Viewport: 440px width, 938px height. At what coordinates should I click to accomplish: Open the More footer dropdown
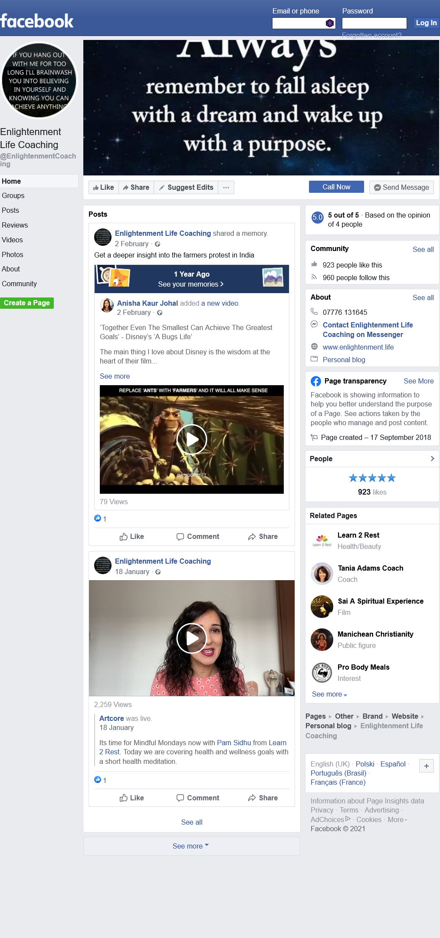pyautogui.click(x=397, y=819)
